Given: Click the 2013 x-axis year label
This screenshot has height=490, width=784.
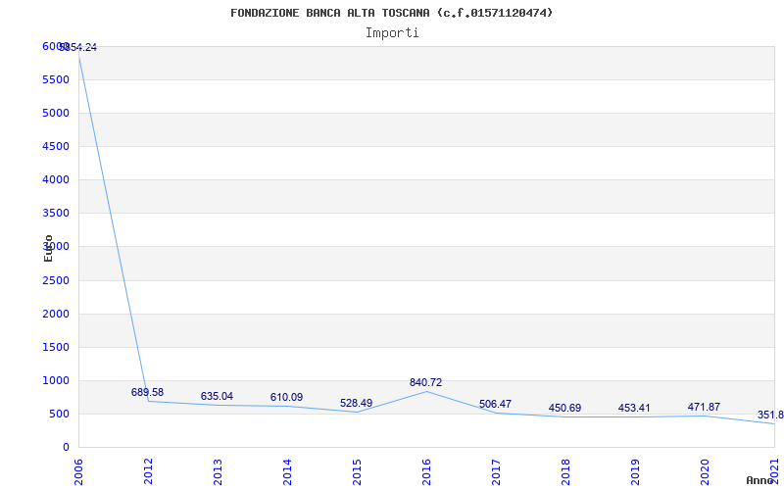Looking at the screenshot, I should (218, 472).
